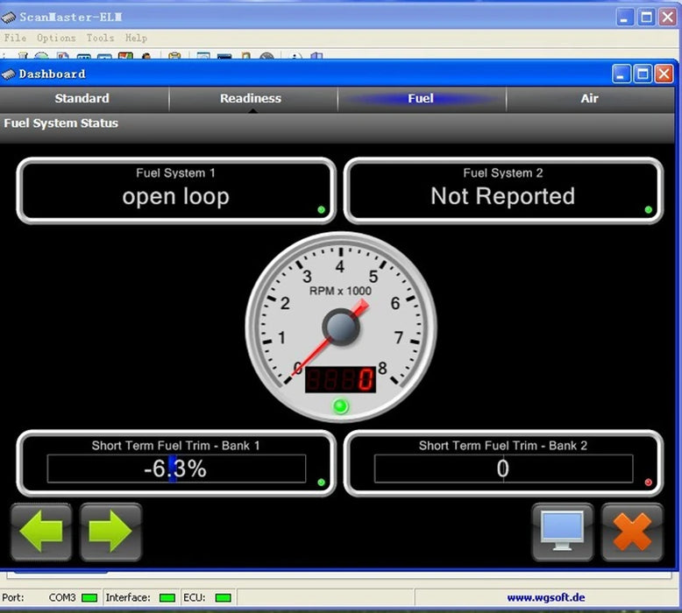
Task: Click green indicator in Fuel System 1 panel
Action: [321, 210]
